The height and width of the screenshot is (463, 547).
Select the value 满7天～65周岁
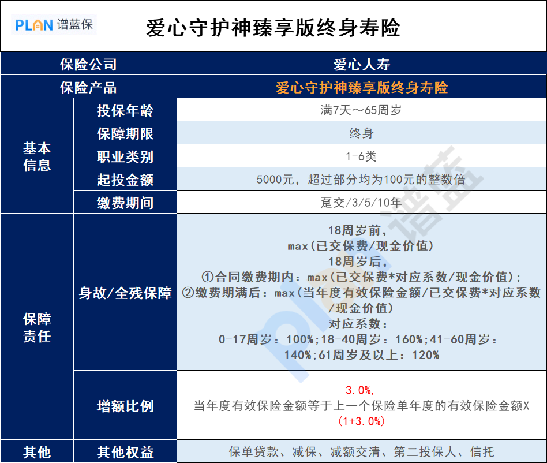tap(361, 110)
